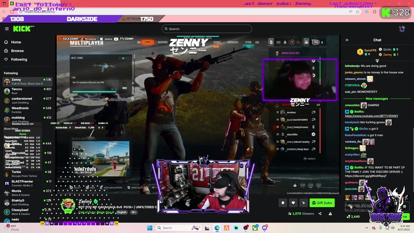Click the English language tag
The width and height of the screenshot is (414, 233).
click(x=122, y=212)
